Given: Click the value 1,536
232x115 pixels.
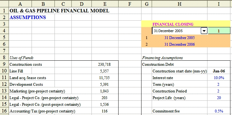Looking at the screenshot, I should (104, 105).
